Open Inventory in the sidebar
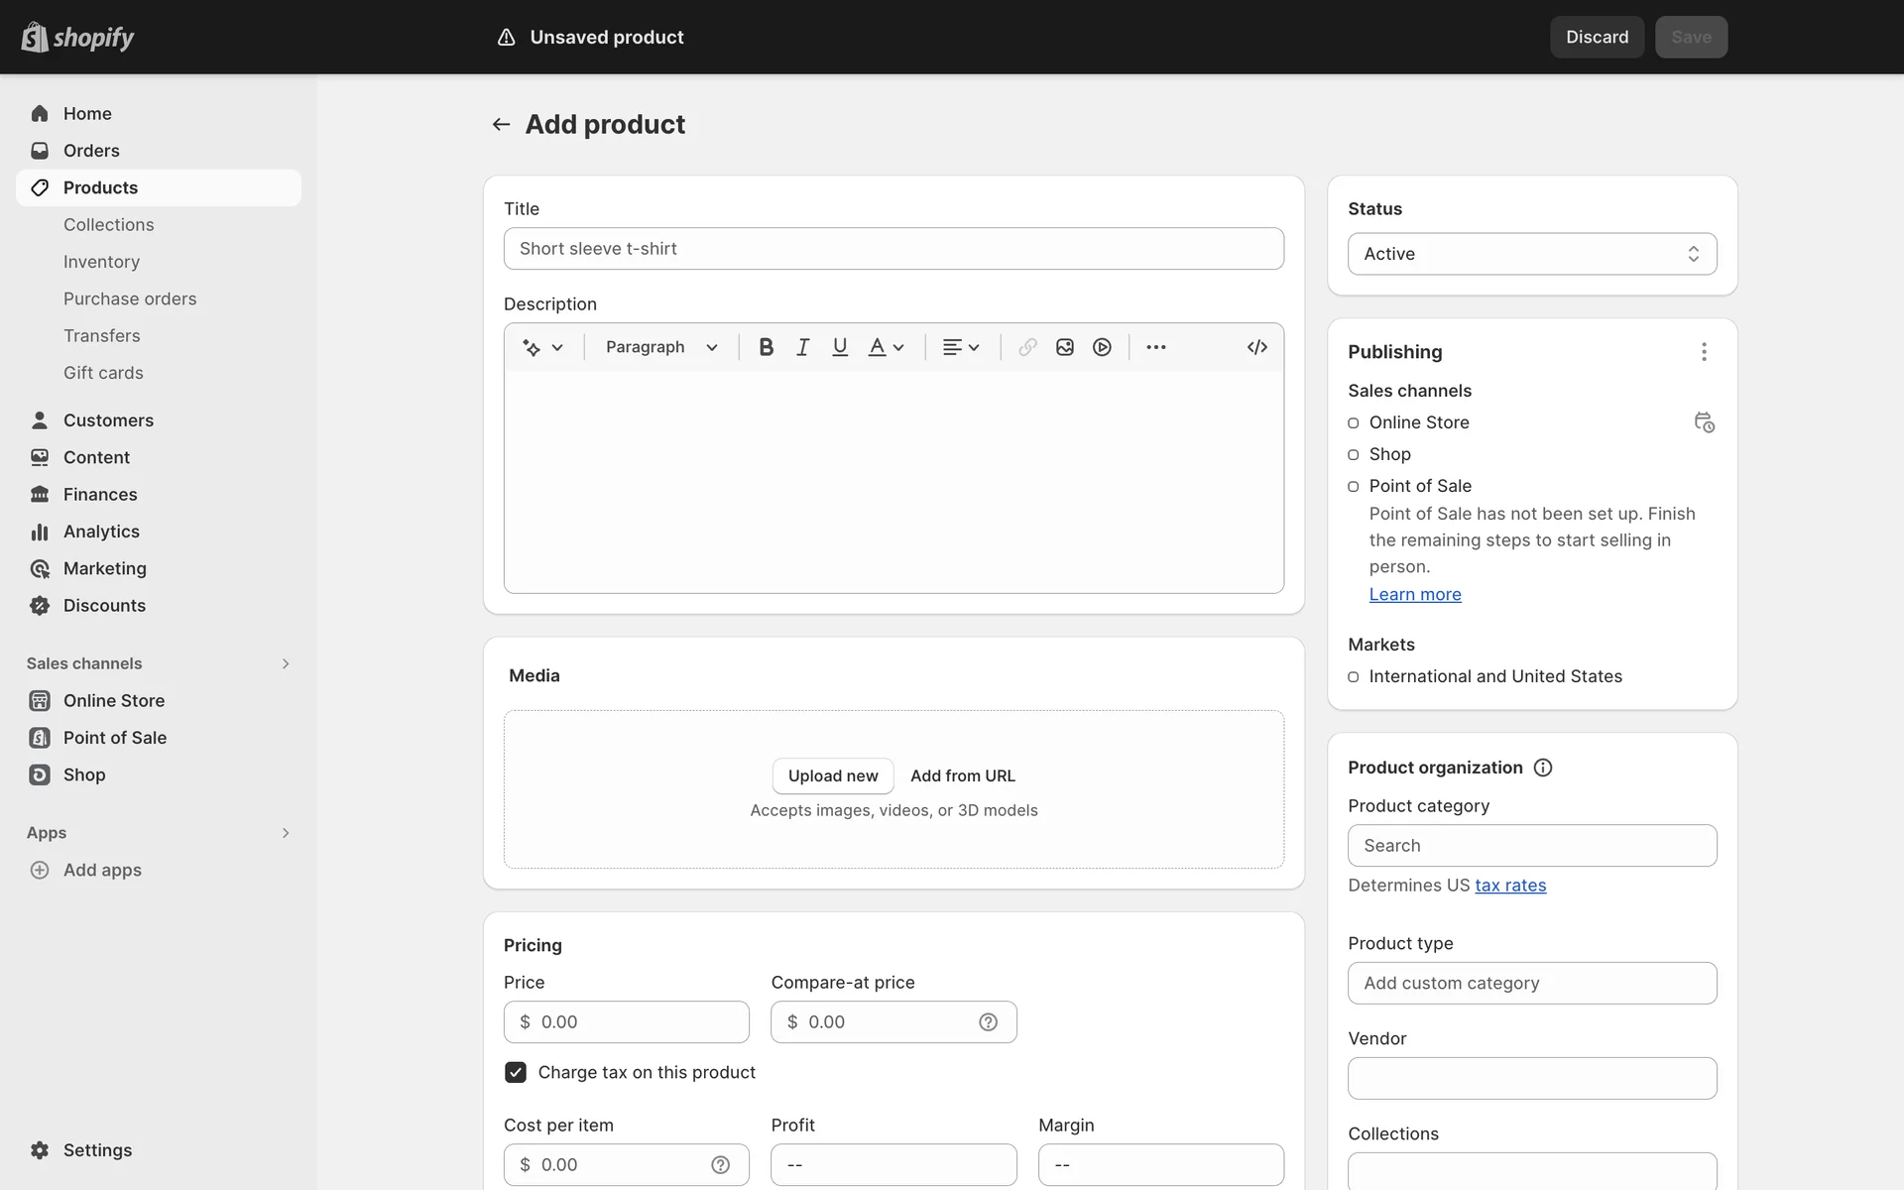This screenshot has width=1904, height=1190. tap(101, 262)
